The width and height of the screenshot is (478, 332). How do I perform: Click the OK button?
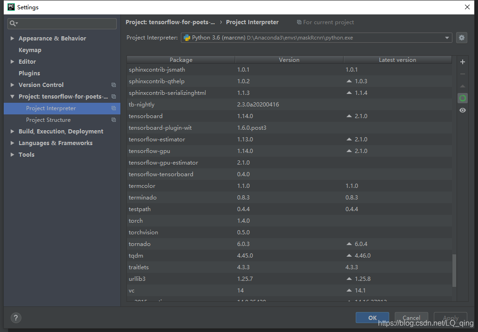(x=372, y=318)
